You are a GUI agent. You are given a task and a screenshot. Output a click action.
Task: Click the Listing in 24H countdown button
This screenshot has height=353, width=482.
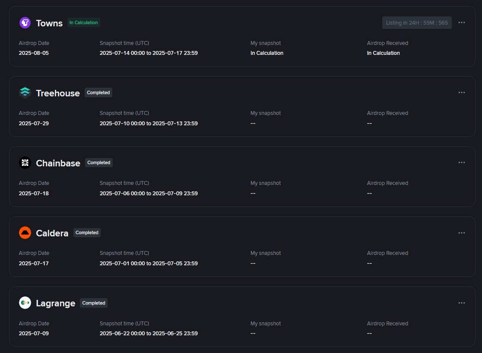tap(417, 23)
